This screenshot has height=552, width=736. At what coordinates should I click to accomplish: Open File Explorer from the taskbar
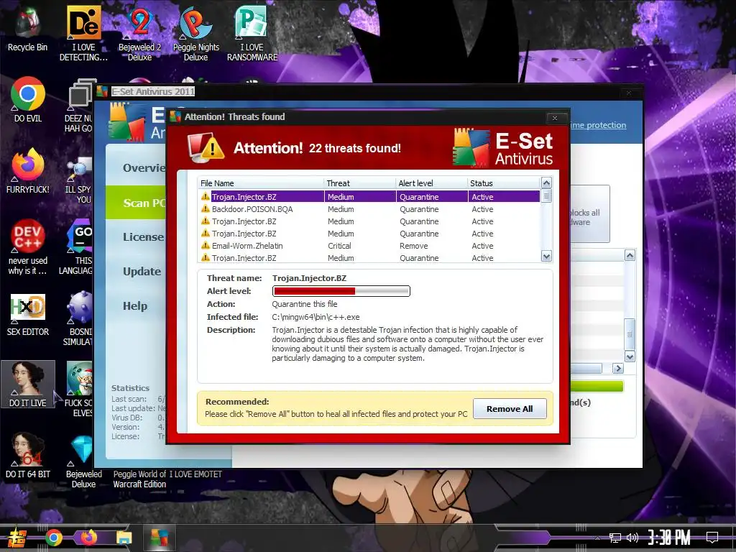click(124, 538)
